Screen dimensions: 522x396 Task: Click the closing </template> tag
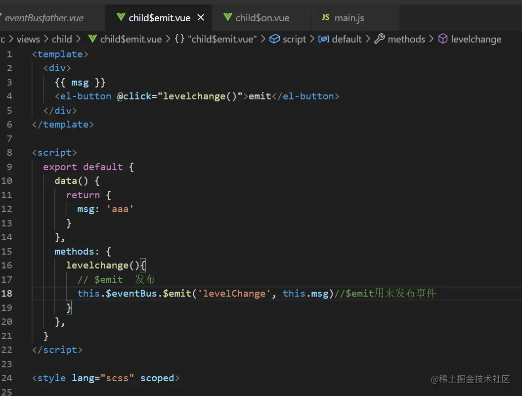click(x=63, y=125)
